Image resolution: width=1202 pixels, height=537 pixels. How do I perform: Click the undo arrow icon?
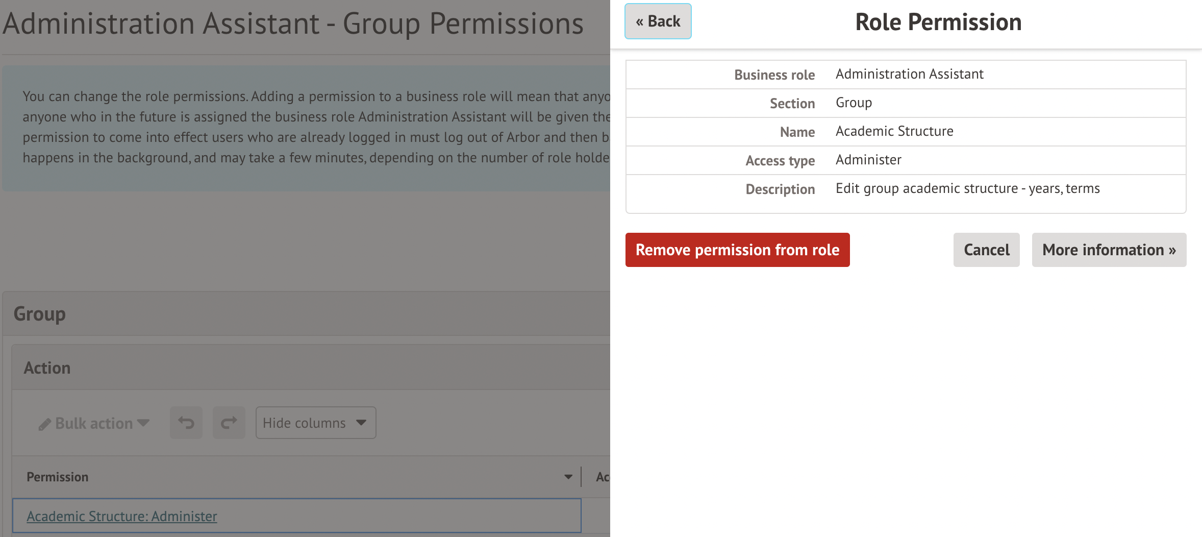coord(186,423)
